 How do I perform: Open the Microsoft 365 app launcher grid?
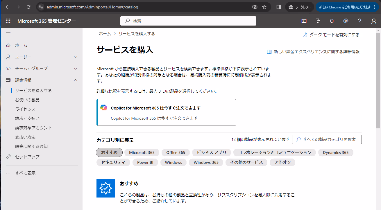click(x=8, y=21)
